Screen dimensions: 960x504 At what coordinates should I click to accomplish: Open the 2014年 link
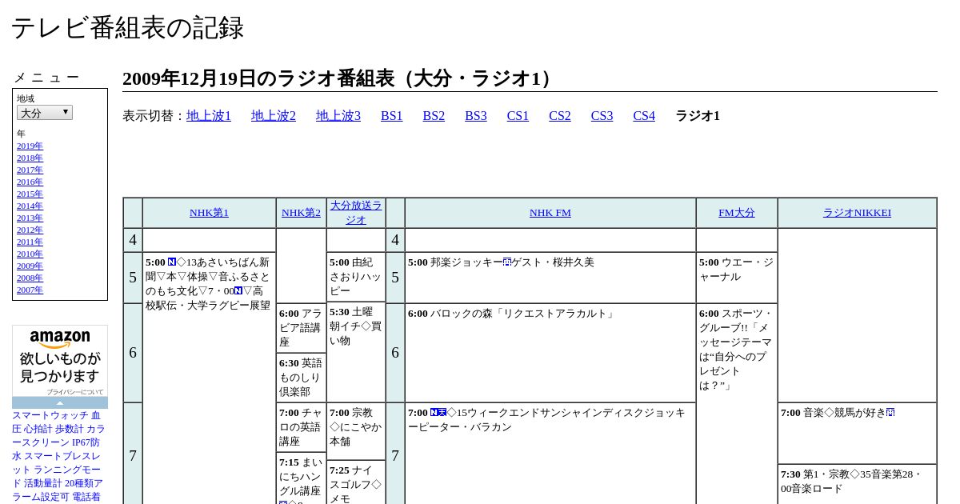30,206
